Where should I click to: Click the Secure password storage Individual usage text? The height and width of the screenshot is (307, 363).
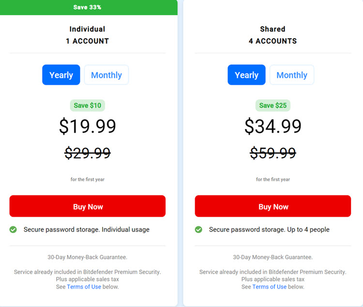(87, 230)
